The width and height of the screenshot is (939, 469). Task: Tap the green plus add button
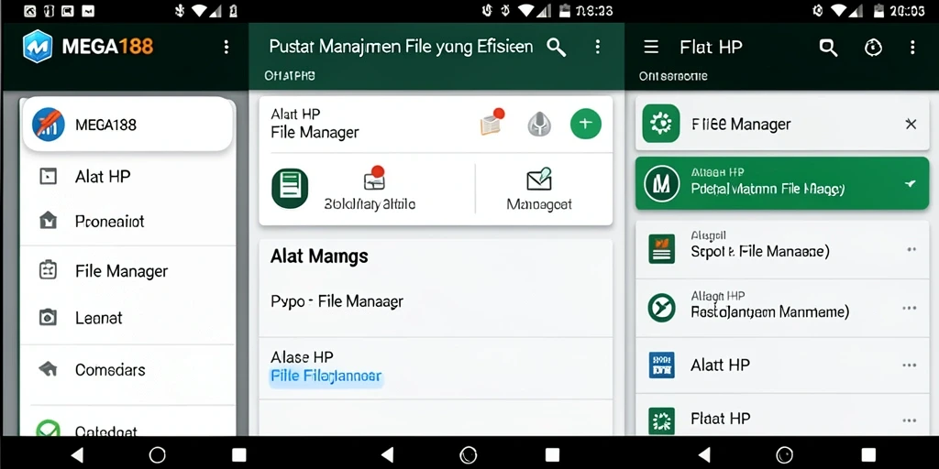point(585,124)
